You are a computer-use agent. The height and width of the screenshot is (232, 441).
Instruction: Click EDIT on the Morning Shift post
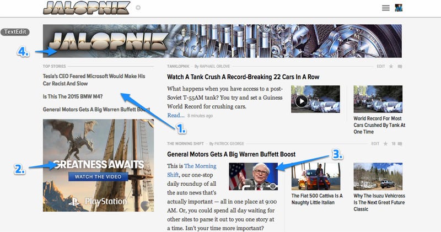[x=375, y=144]
